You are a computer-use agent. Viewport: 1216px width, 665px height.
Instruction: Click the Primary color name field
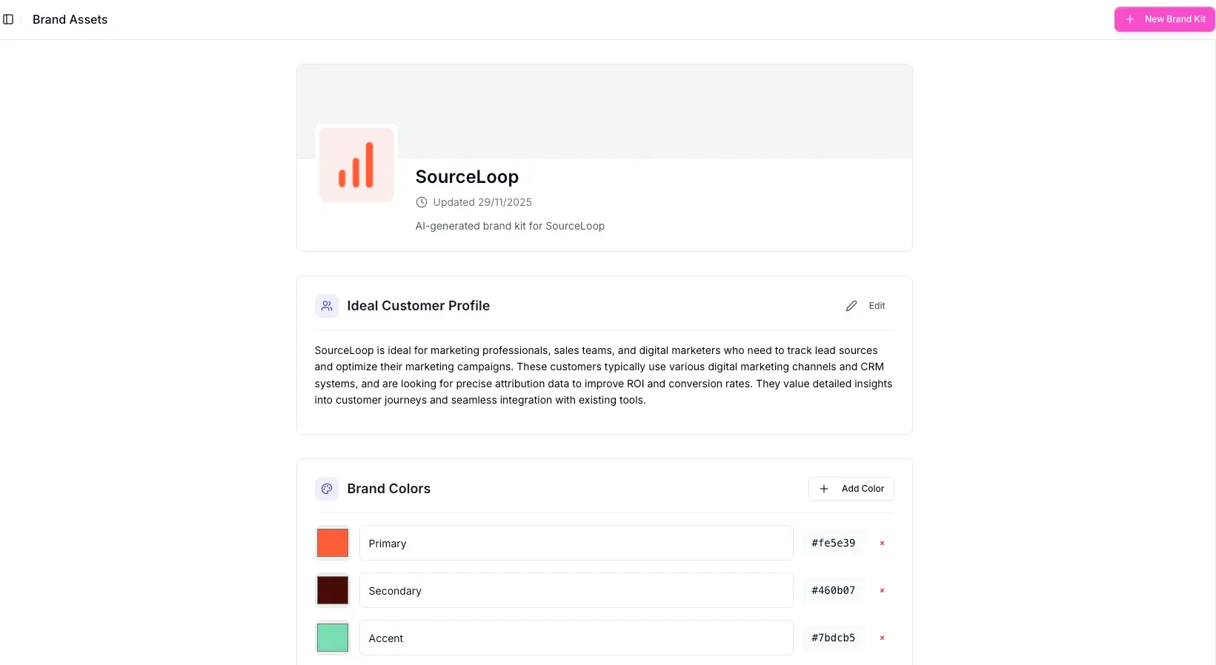(x=576, y=543)
